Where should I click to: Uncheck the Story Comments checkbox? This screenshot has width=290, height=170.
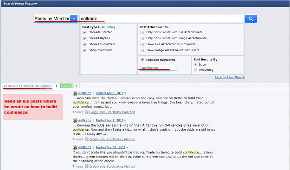(x=85, y=50)
